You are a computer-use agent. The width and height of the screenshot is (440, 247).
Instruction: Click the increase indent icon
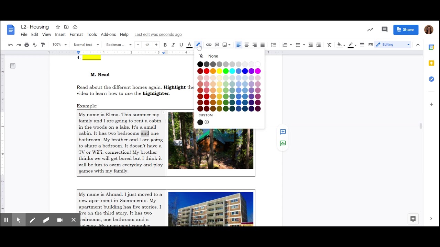(x=319, y=45)
